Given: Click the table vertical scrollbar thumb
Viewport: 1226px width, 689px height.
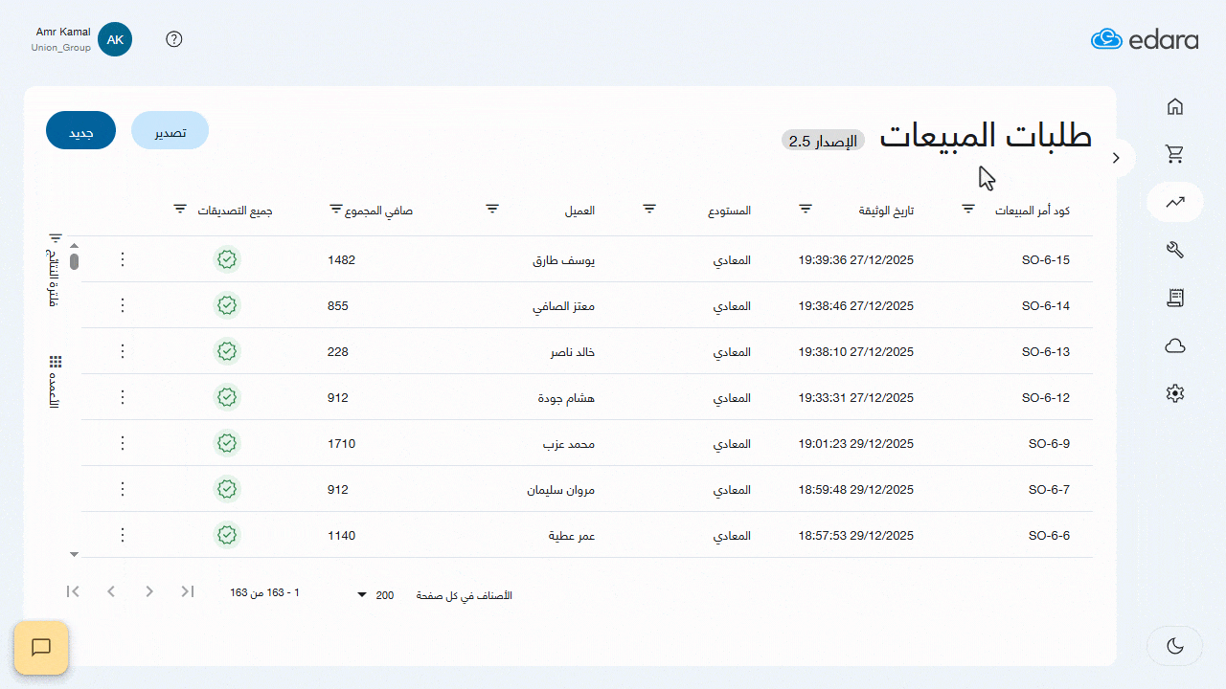Looking at the screenshot, I should pyautogui.click(x=74, y=261).
